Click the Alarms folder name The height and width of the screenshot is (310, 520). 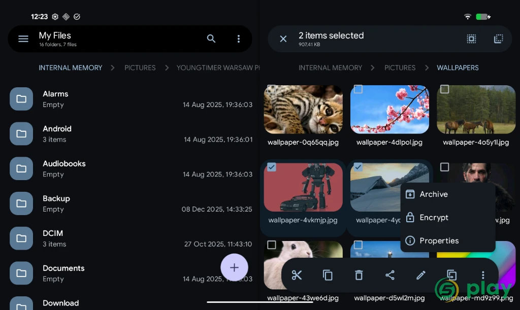pos(55,94)
